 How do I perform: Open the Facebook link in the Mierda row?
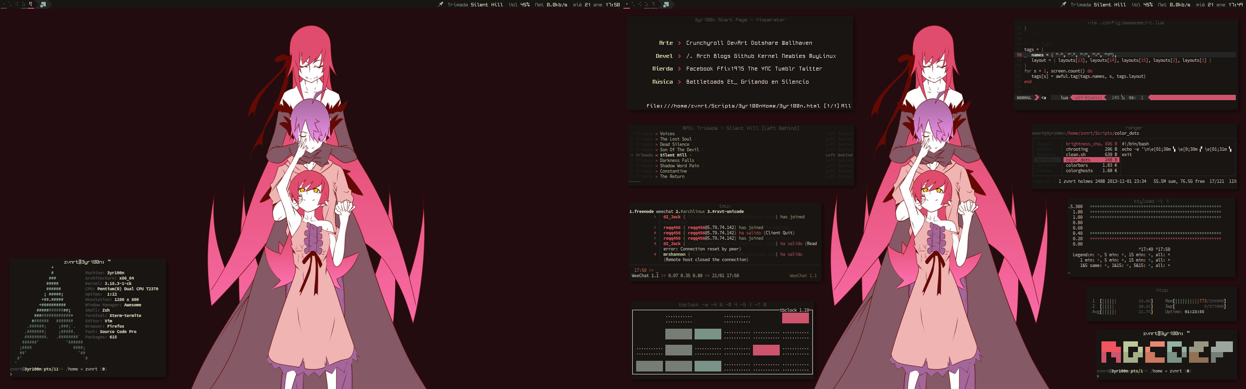pyautogui.click(x=699, y=69)
